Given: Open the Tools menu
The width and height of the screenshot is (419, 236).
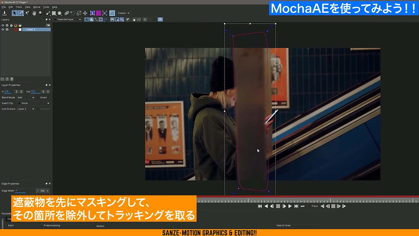Looking at the screenshot, I should click(46, 7).
